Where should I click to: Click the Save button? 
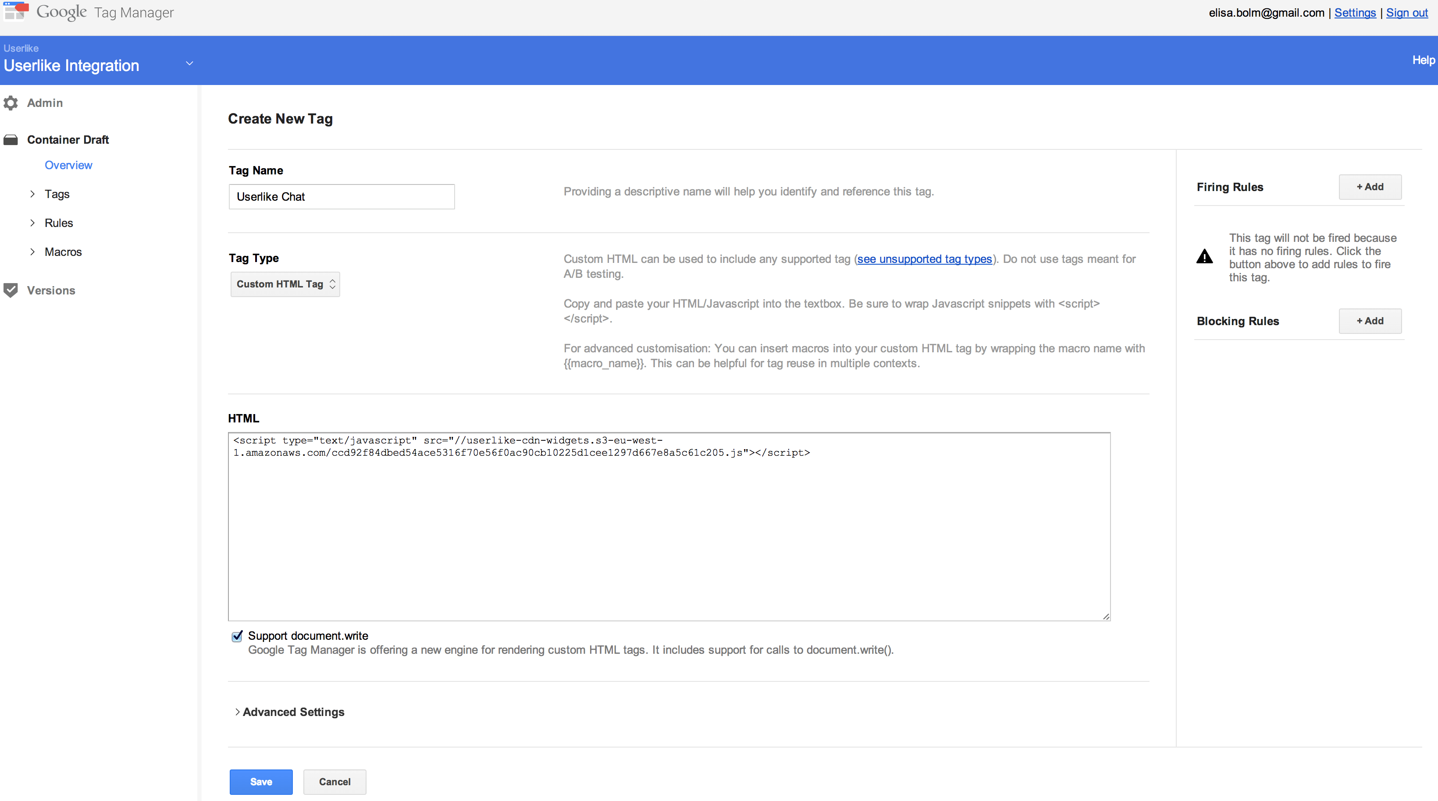pyautogui.click(x=261, y=782)
